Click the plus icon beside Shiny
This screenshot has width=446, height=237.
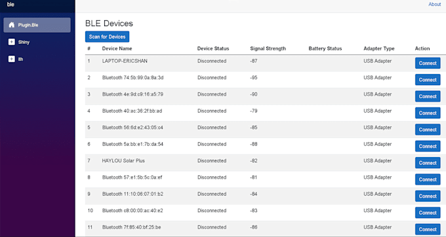coord(11,42)
